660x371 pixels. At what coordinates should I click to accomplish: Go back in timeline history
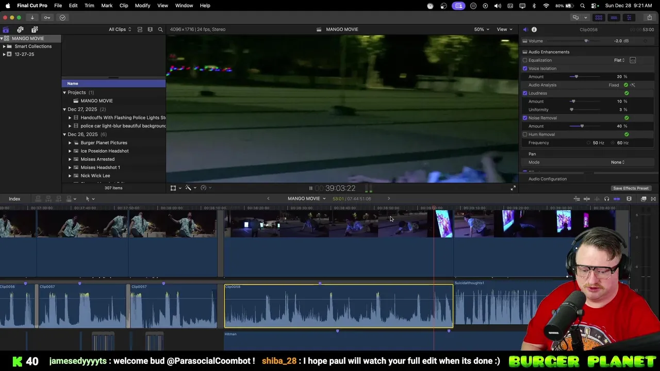pyautogui.click(x=268, y=199)
